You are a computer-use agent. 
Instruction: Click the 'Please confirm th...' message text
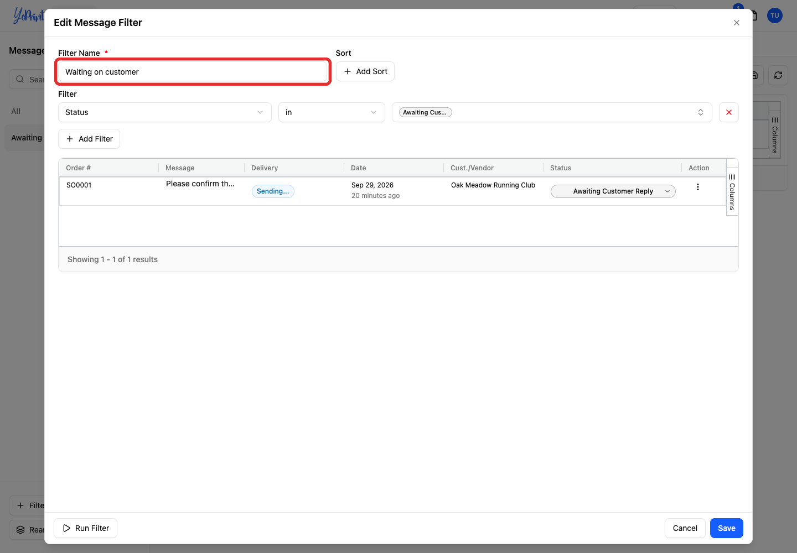(x=200, y=184)
